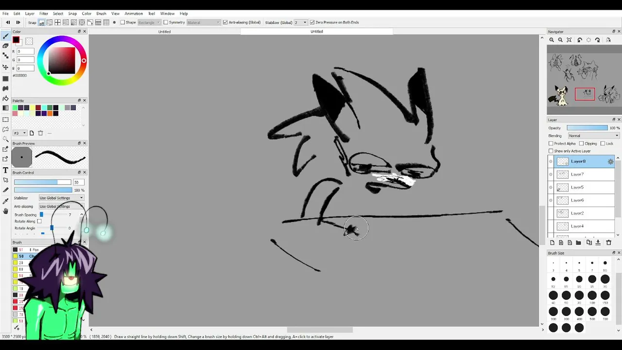Rotate canvas left in Navigator

coord(580,40)
